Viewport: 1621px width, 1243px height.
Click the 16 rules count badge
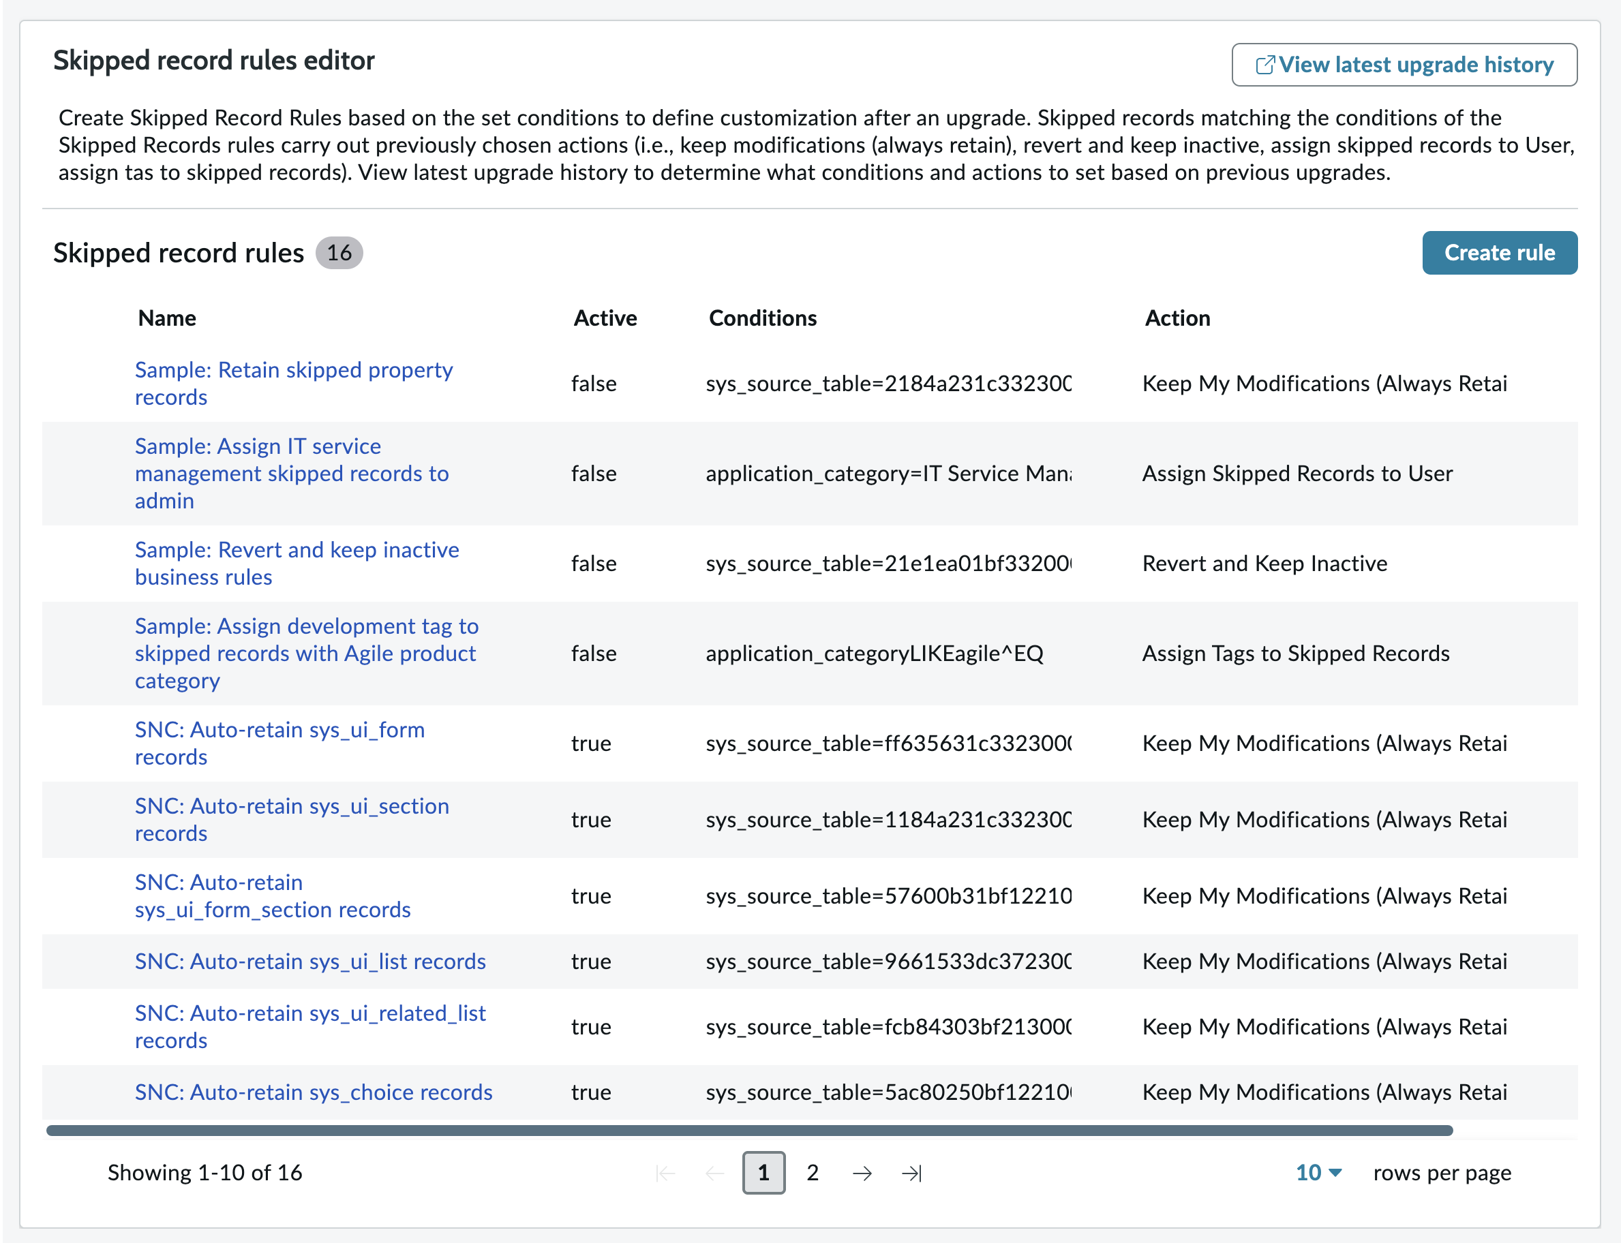[339, 253]
